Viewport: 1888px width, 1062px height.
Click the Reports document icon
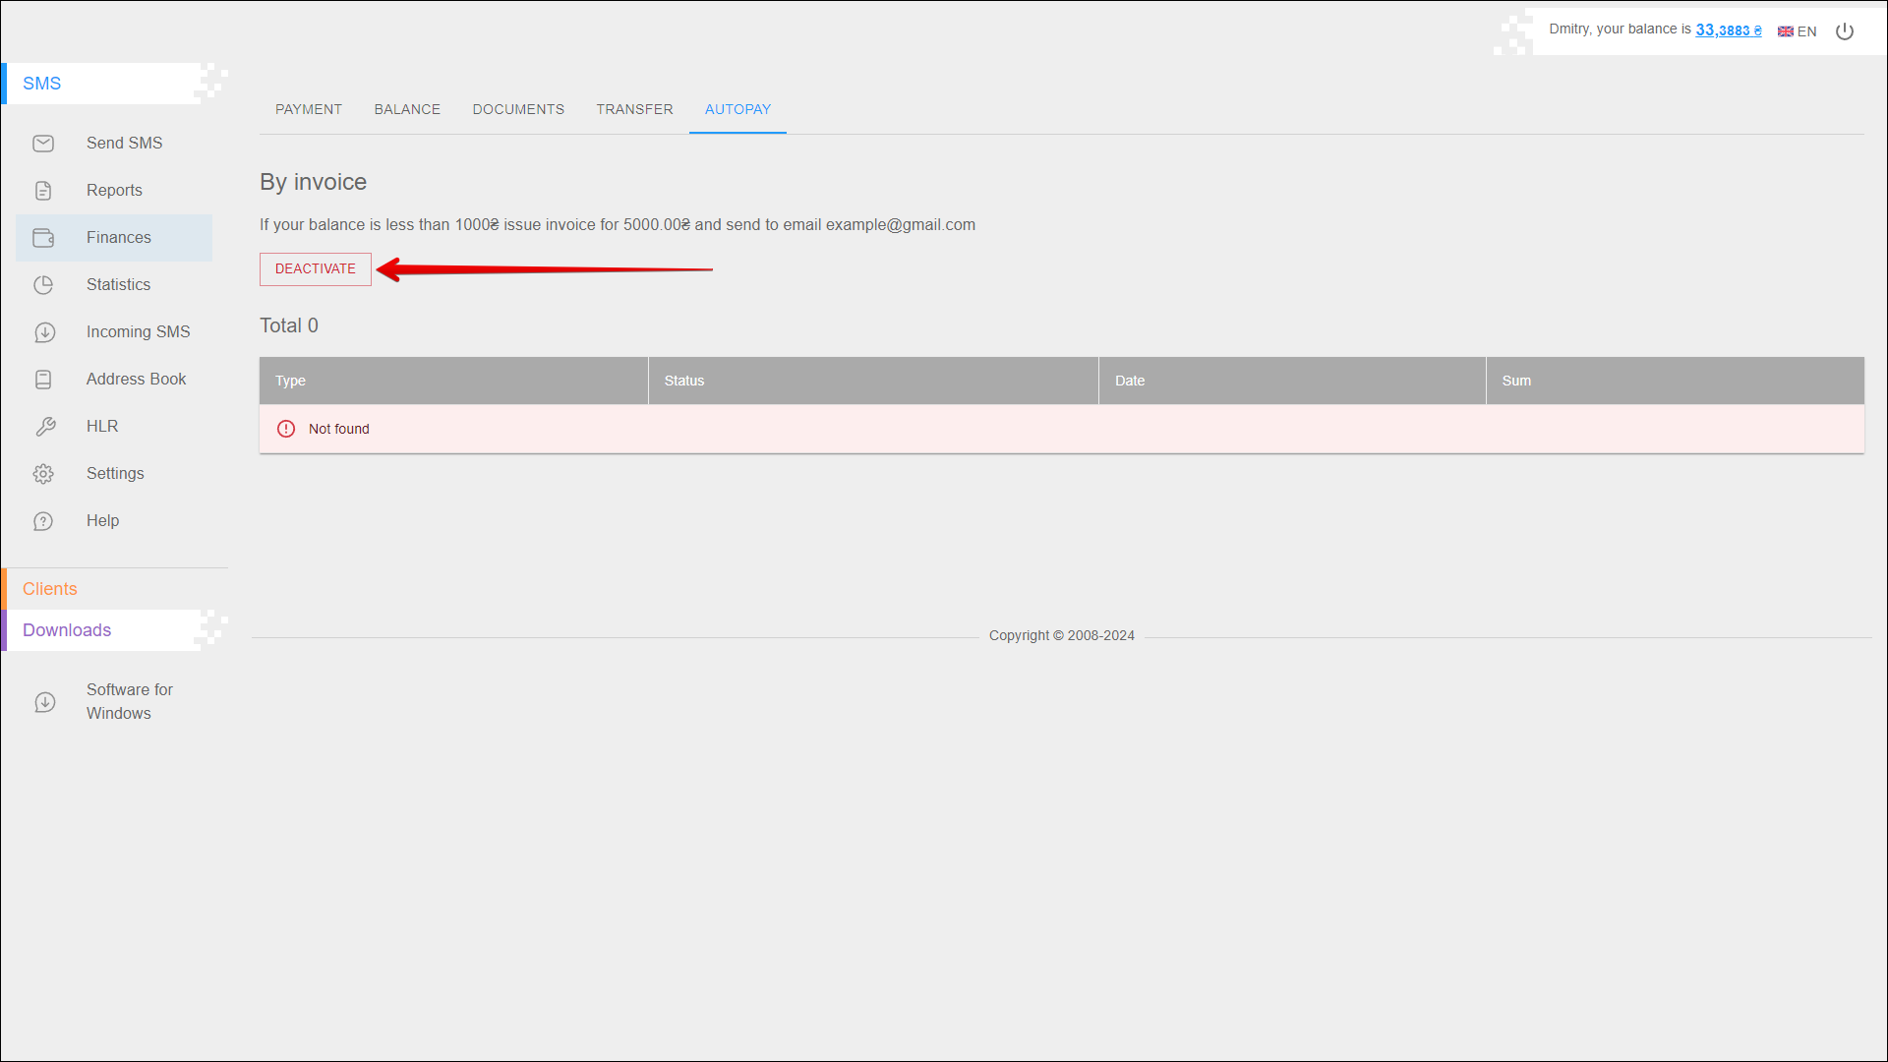pyautogui.click(x=43, y=191)
